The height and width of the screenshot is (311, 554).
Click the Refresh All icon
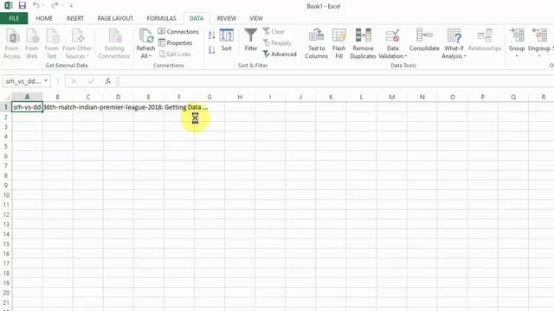pyautogui.click(x=145, y=36)
